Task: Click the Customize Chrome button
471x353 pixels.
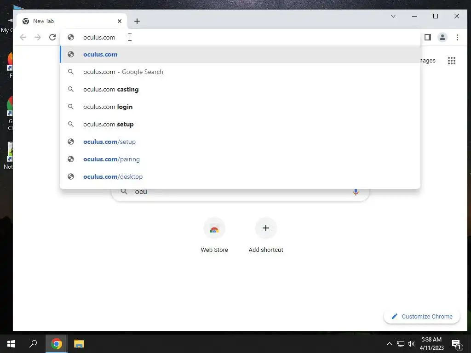Action: point(422,316)
